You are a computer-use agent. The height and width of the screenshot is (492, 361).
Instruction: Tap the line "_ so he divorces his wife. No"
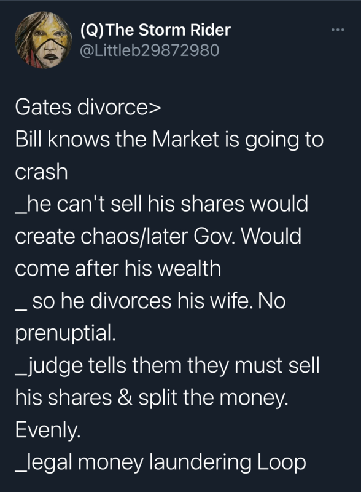click(150, 301)
